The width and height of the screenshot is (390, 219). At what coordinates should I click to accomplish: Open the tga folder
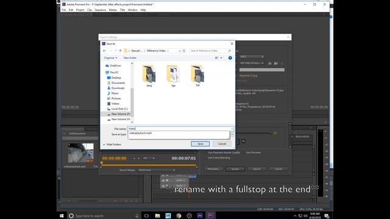point(173,75)
